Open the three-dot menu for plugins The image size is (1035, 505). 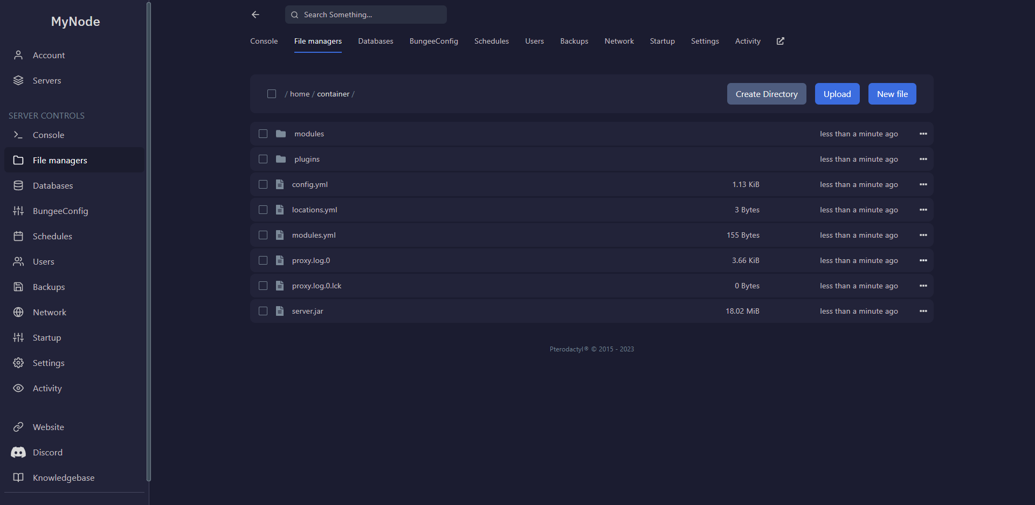923,159
